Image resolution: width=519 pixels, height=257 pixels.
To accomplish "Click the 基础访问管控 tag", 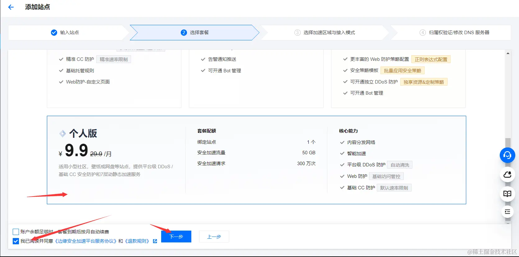I will [386, 176].
